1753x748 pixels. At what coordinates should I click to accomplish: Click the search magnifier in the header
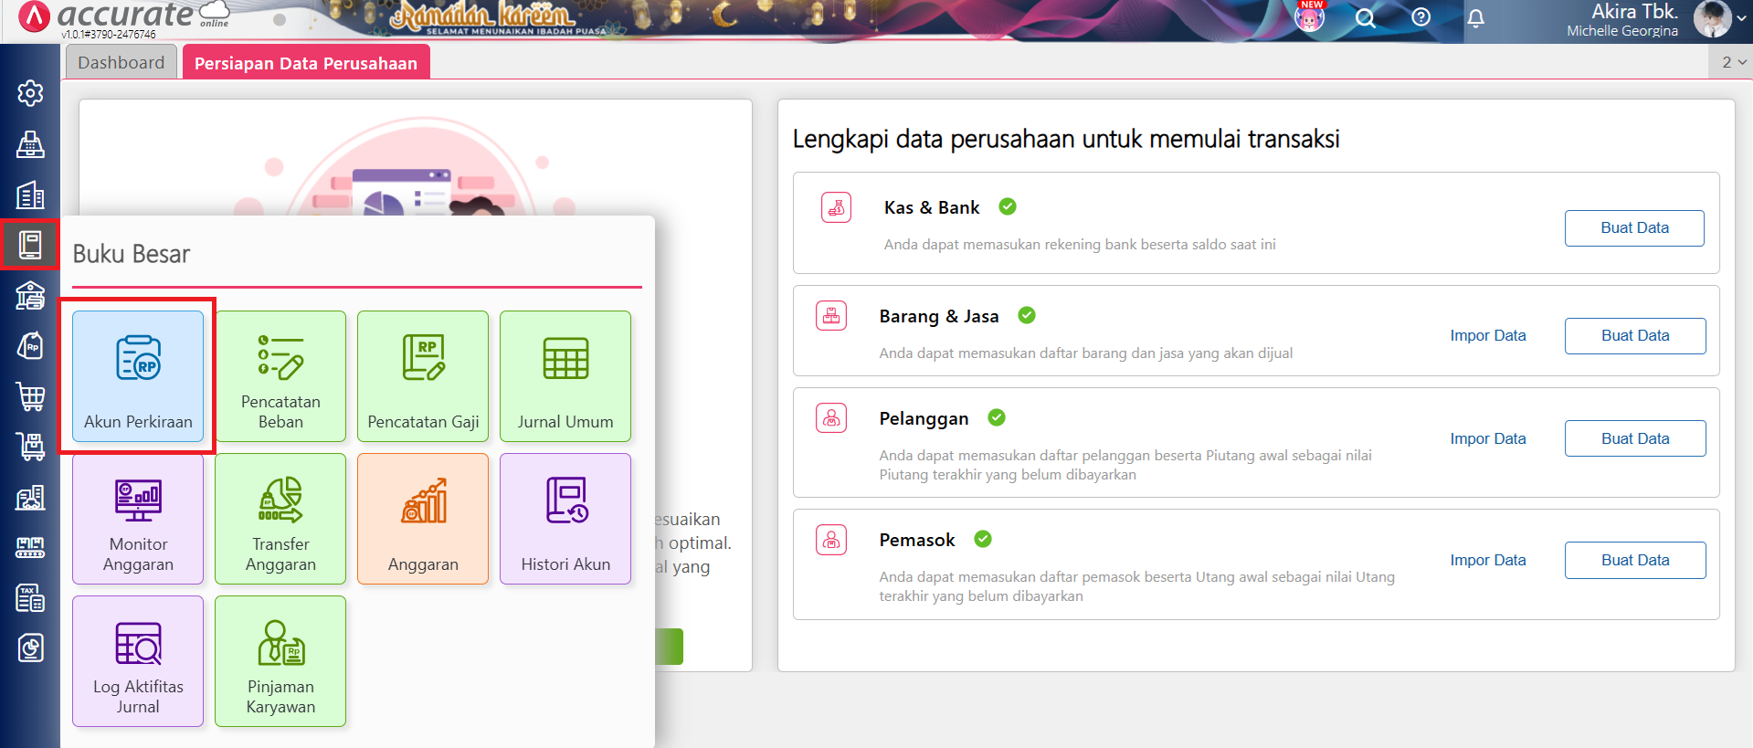1365,18
